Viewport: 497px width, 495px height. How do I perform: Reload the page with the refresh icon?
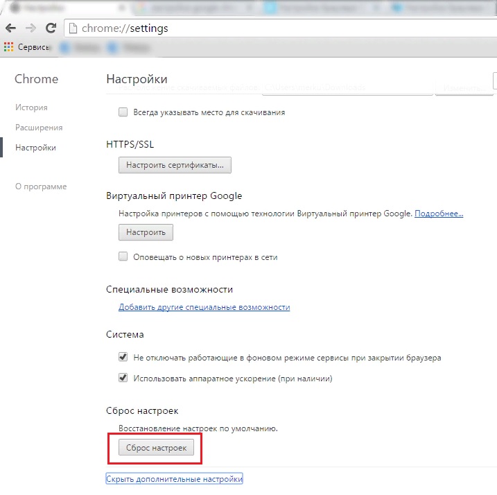coord(51,28)
